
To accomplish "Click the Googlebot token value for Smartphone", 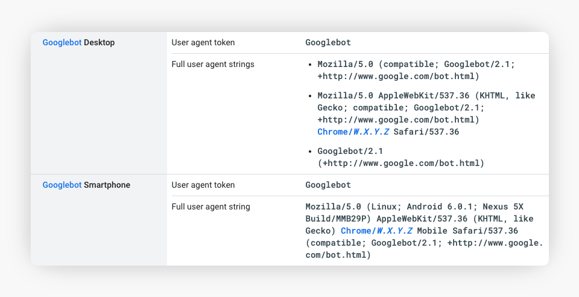I will point(328,185).
